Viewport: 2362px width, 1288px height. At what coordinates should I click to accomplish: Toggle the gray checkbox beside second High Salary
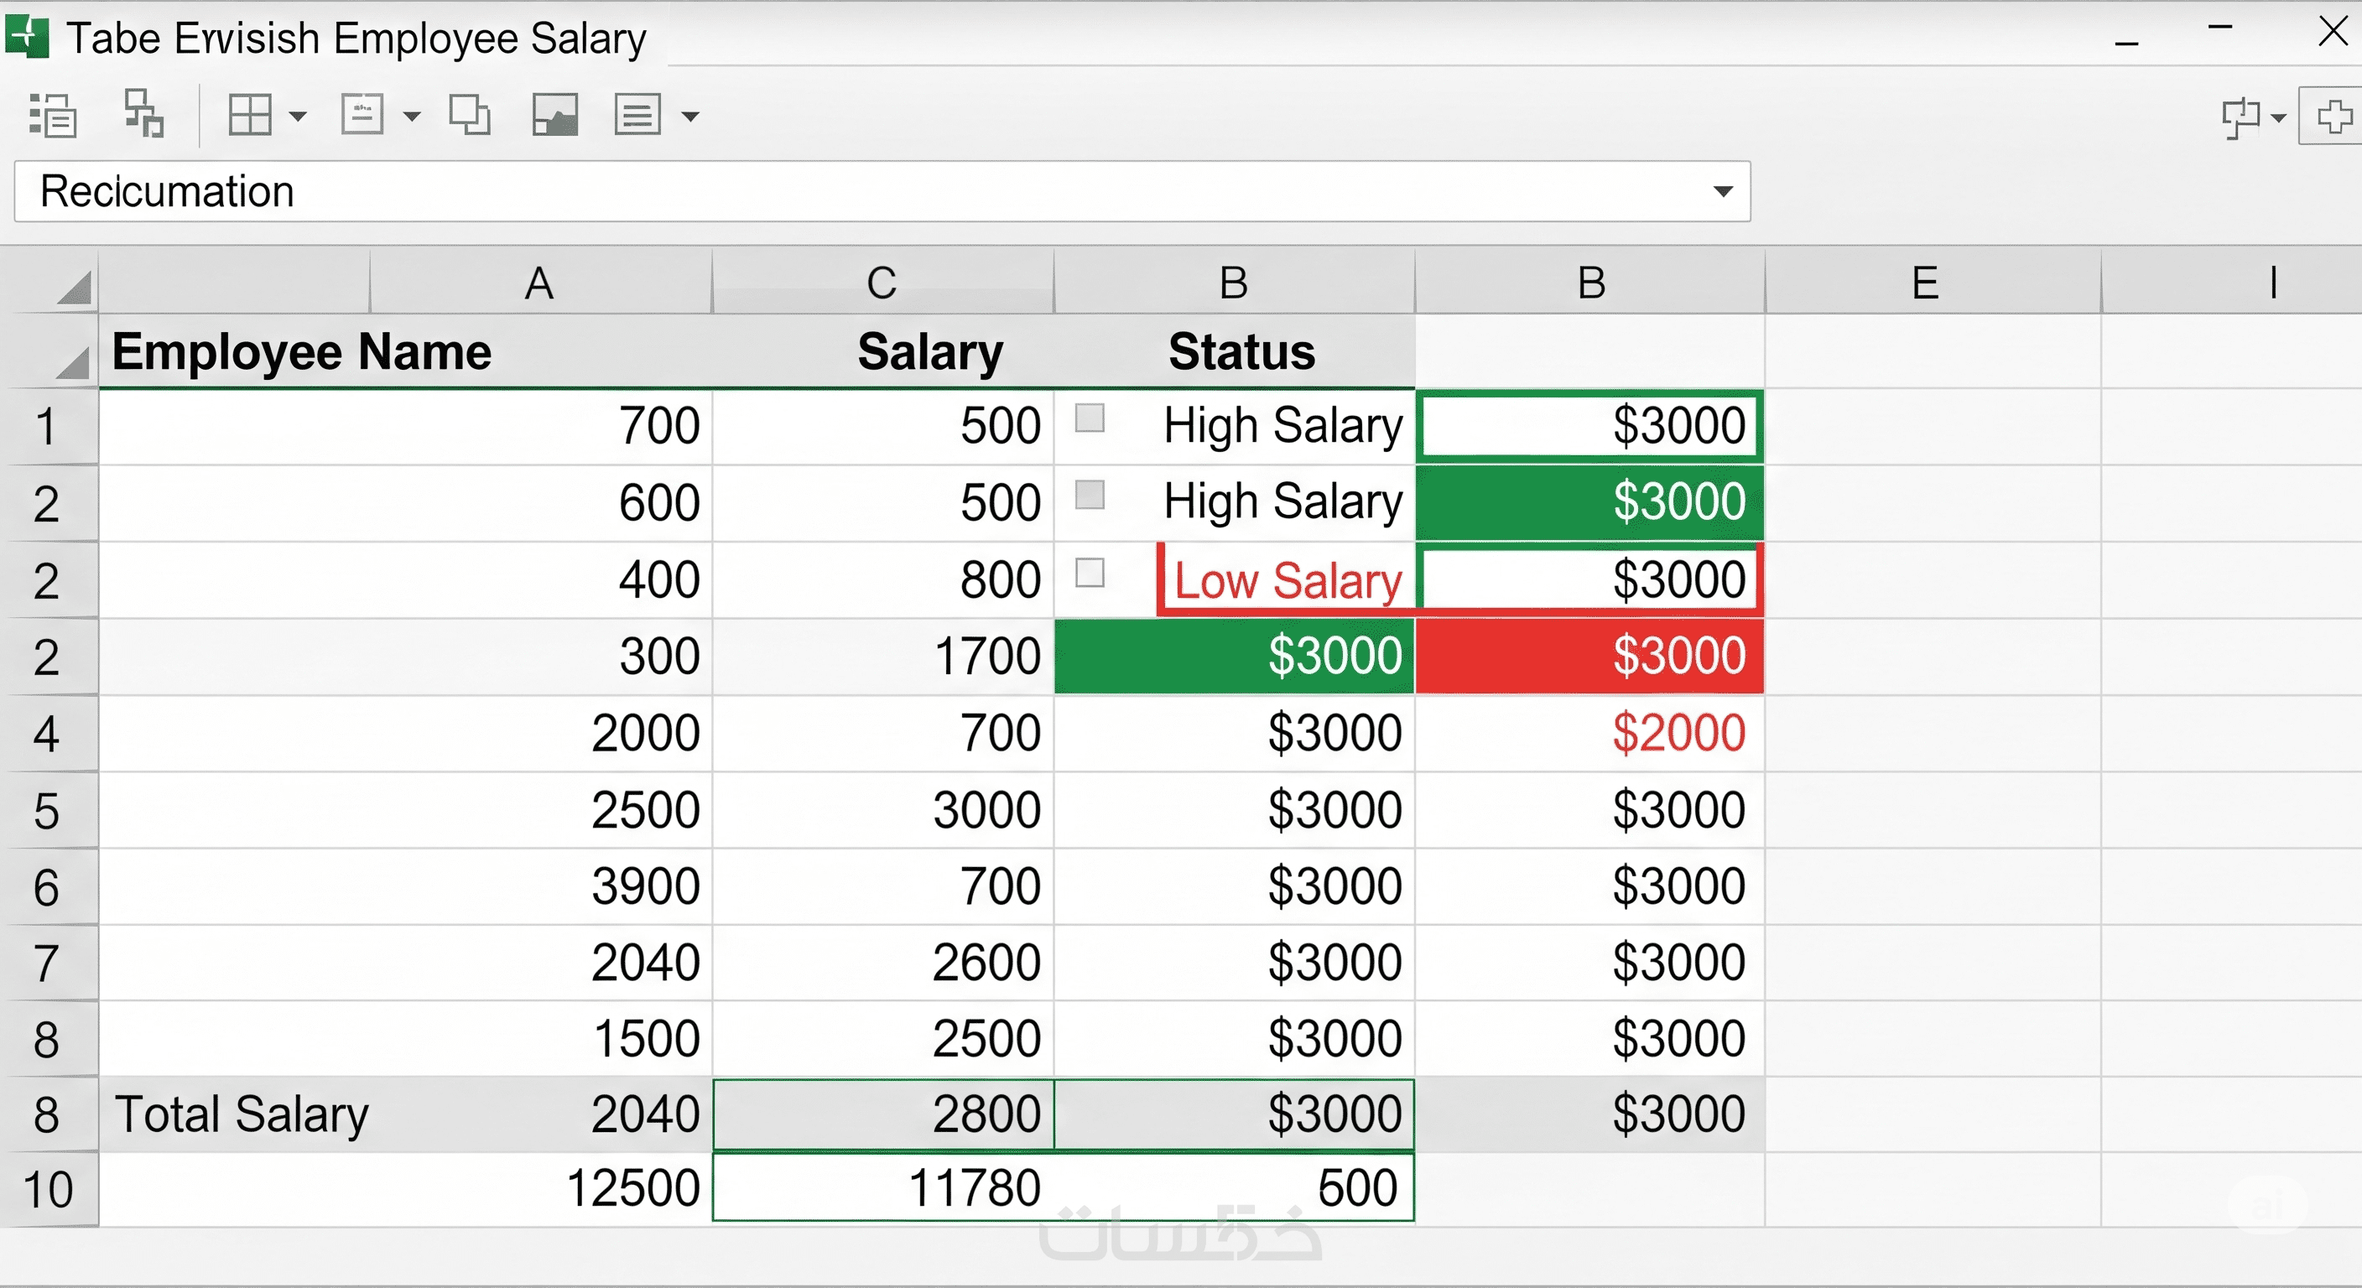1090,495
